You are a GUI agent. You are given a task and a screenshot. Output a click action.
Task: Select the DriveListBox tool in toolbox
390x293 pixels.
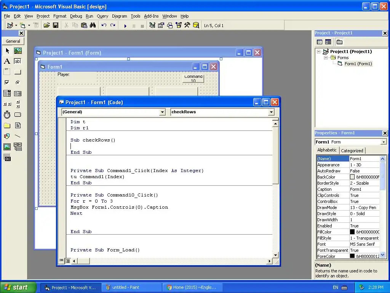(18, 114)
